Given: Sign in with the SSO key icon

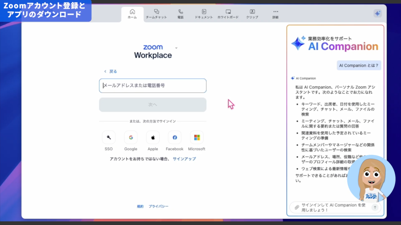Looking at the screenshot, I should pos(108,137).
